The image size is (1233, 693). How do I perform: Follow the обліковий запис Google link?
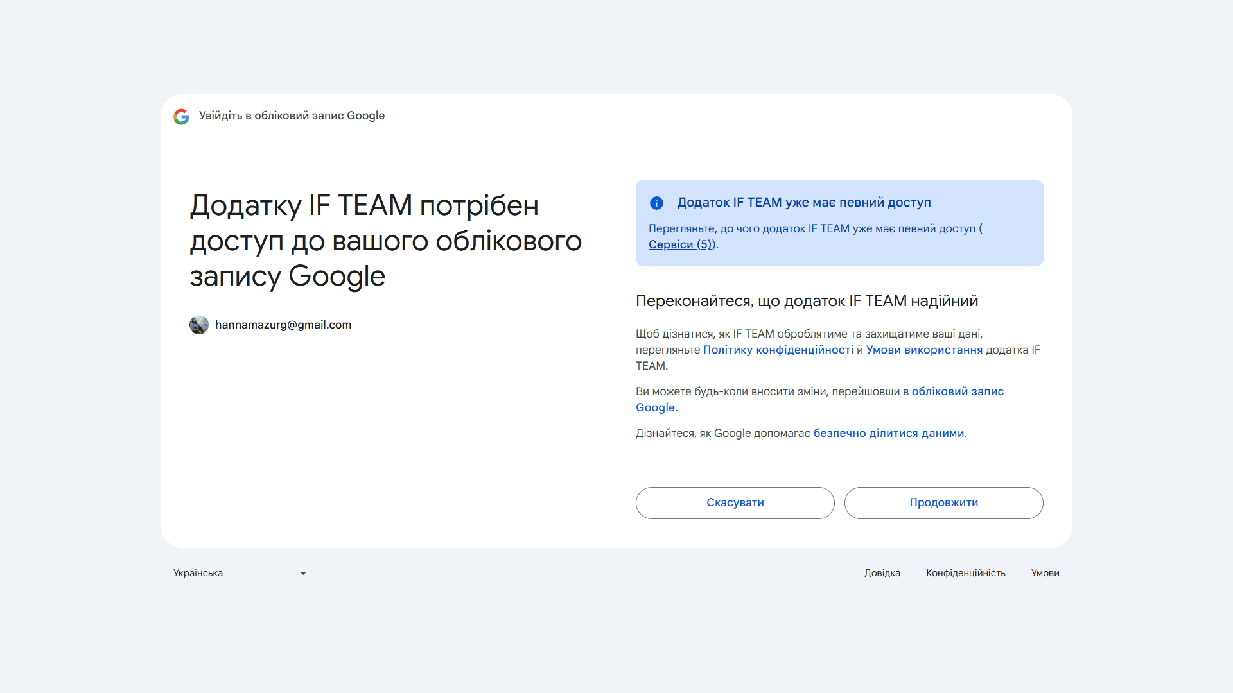click(819, 399)
